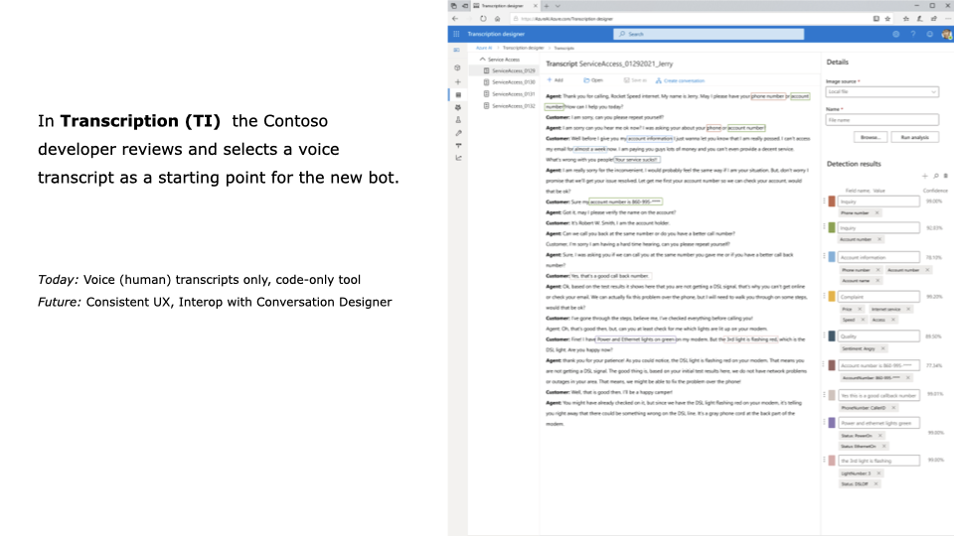Open the browser tab list chevron
This screenshot has width=954, height=536.
pos(557,6)
